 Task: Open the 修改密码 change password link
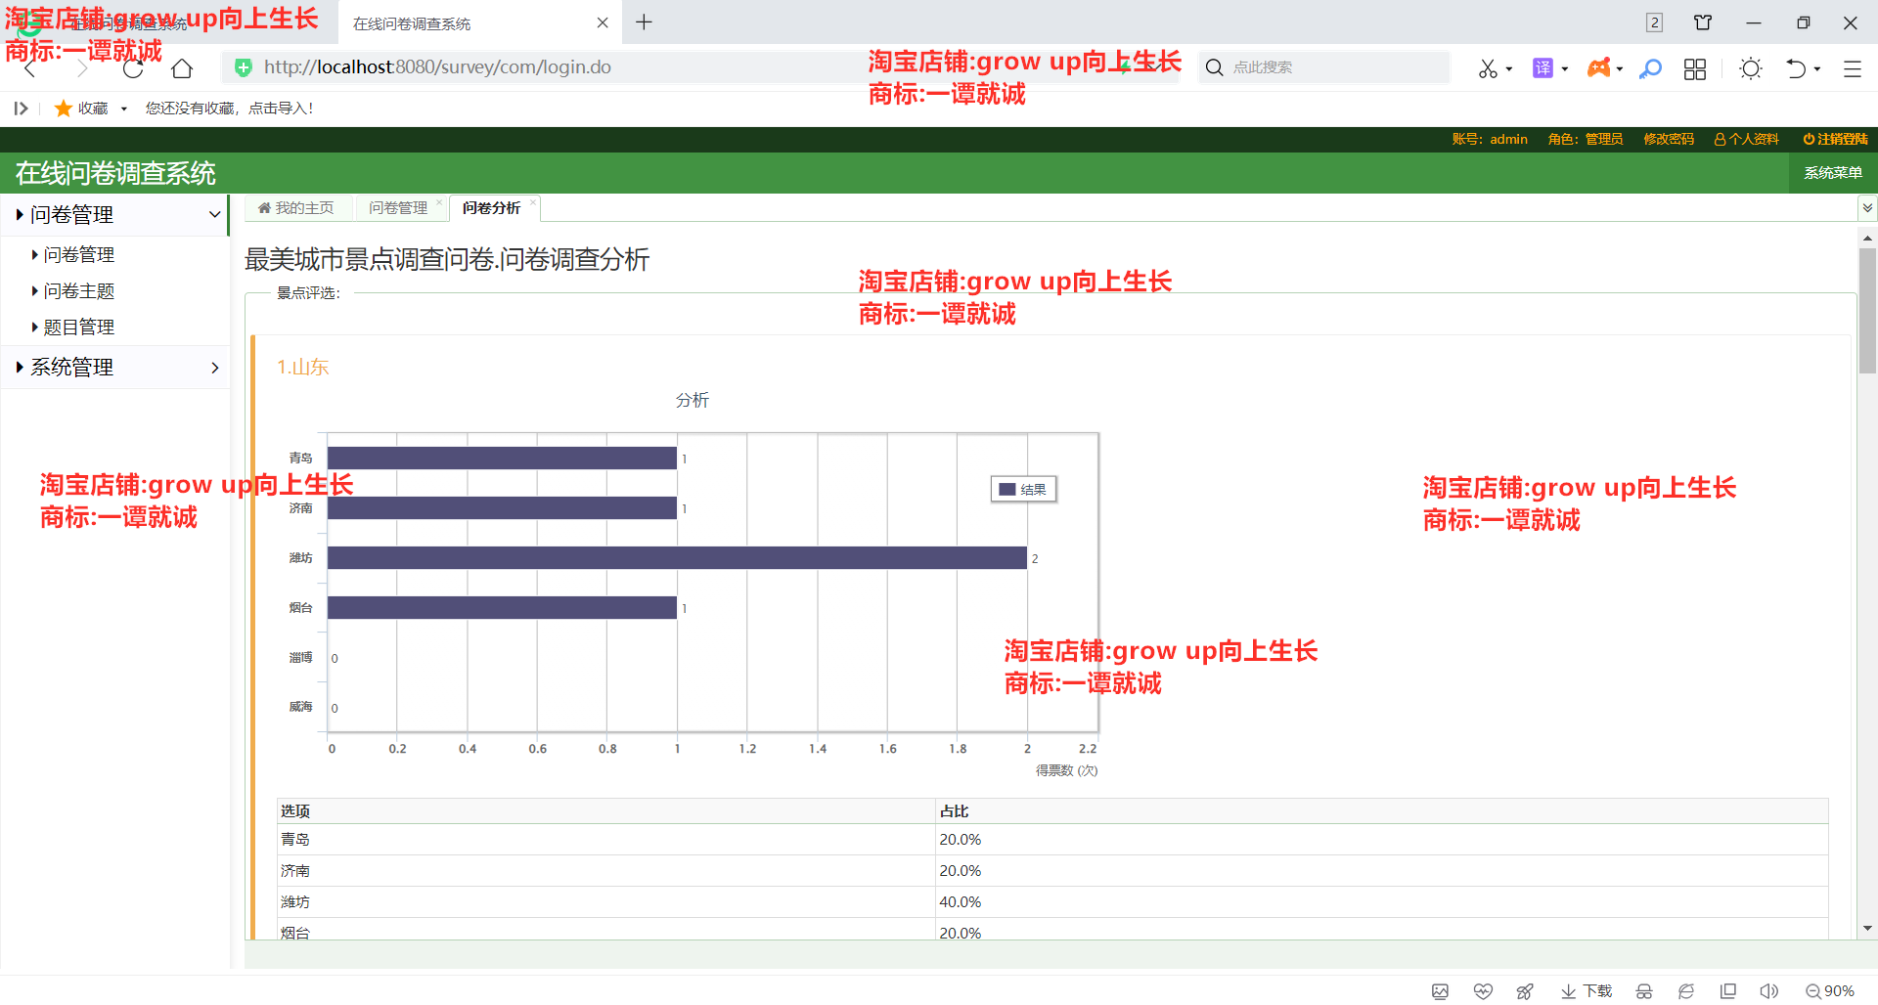(x=1668, y=139)
